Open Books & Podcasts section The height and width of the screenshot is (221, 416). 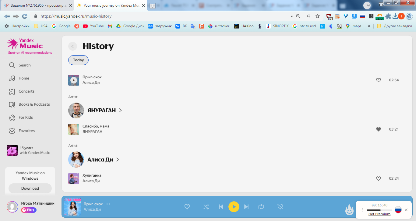tap(29, 104)
